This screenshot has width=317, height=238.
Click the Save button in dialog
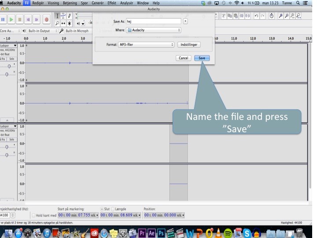pyautogui.click(x=202, y=58)
